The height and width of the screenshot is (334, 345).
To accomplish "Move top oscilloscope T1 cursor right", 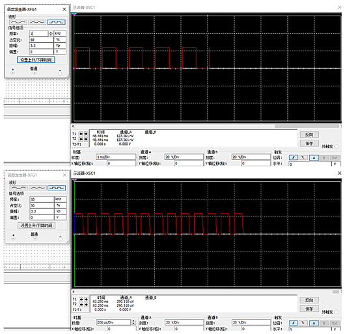I will pyautogui.click(x=86, y=134).
